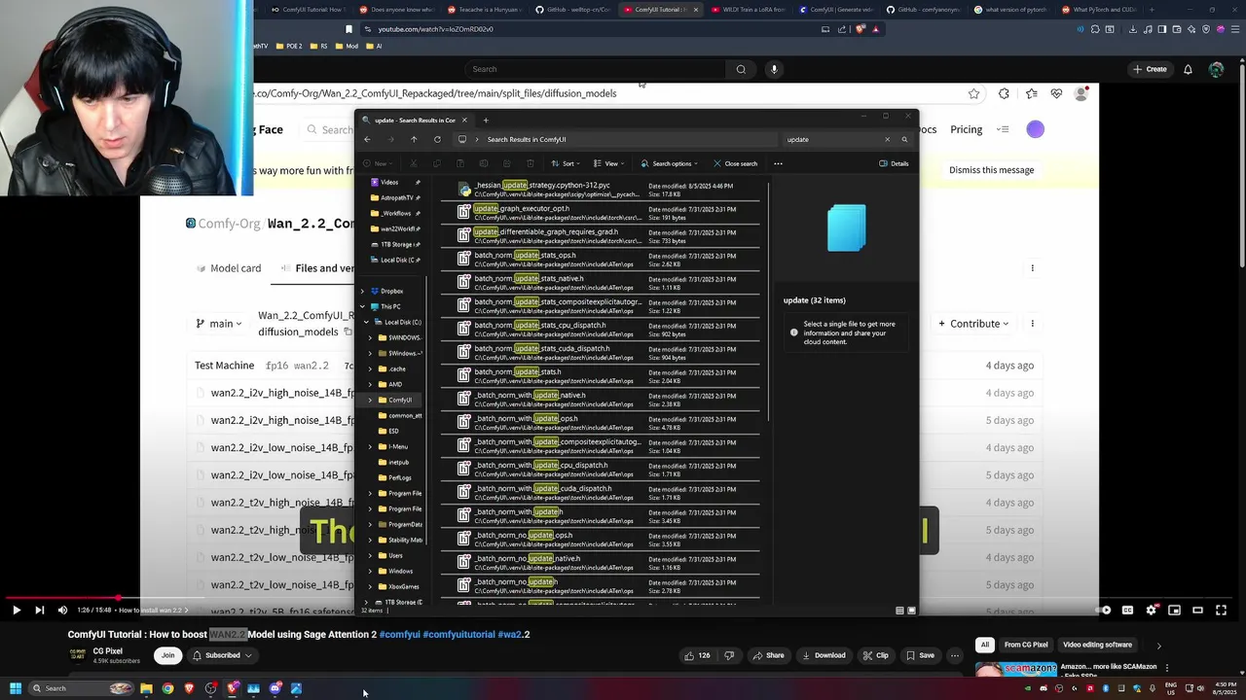Select _hessian_update_strategy.cpython-312.pyc file
This screenshot has height=700, width=1246.
(x=600, y=190)
